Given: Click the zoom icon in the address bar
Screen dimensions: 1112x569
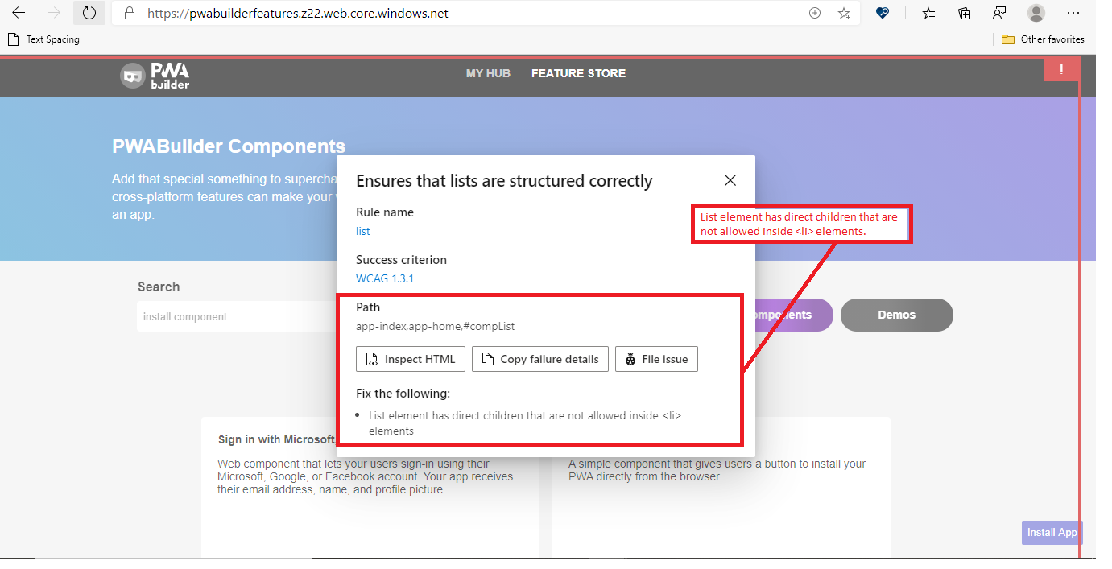Looking at the screenshot, I should coord(814,13).
